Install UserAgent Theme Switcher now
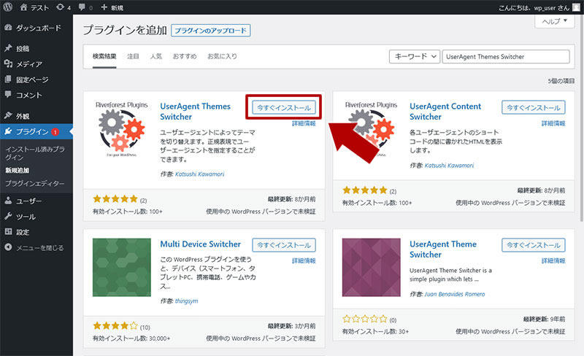The image size is (584, 356). tap(534, 245)
